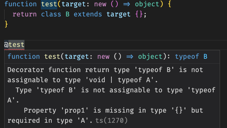Click the highlighted test function name

pos(49,4)
